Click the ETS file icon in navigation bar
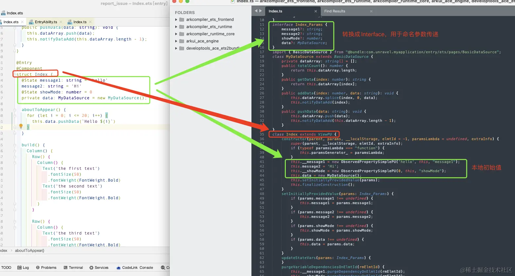The width and height of the screenshot is (515, 276). [x=3, y=13]
